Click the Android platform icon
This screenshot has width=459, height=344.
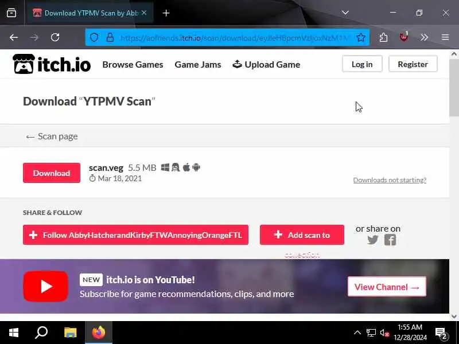tap(196, 167)
